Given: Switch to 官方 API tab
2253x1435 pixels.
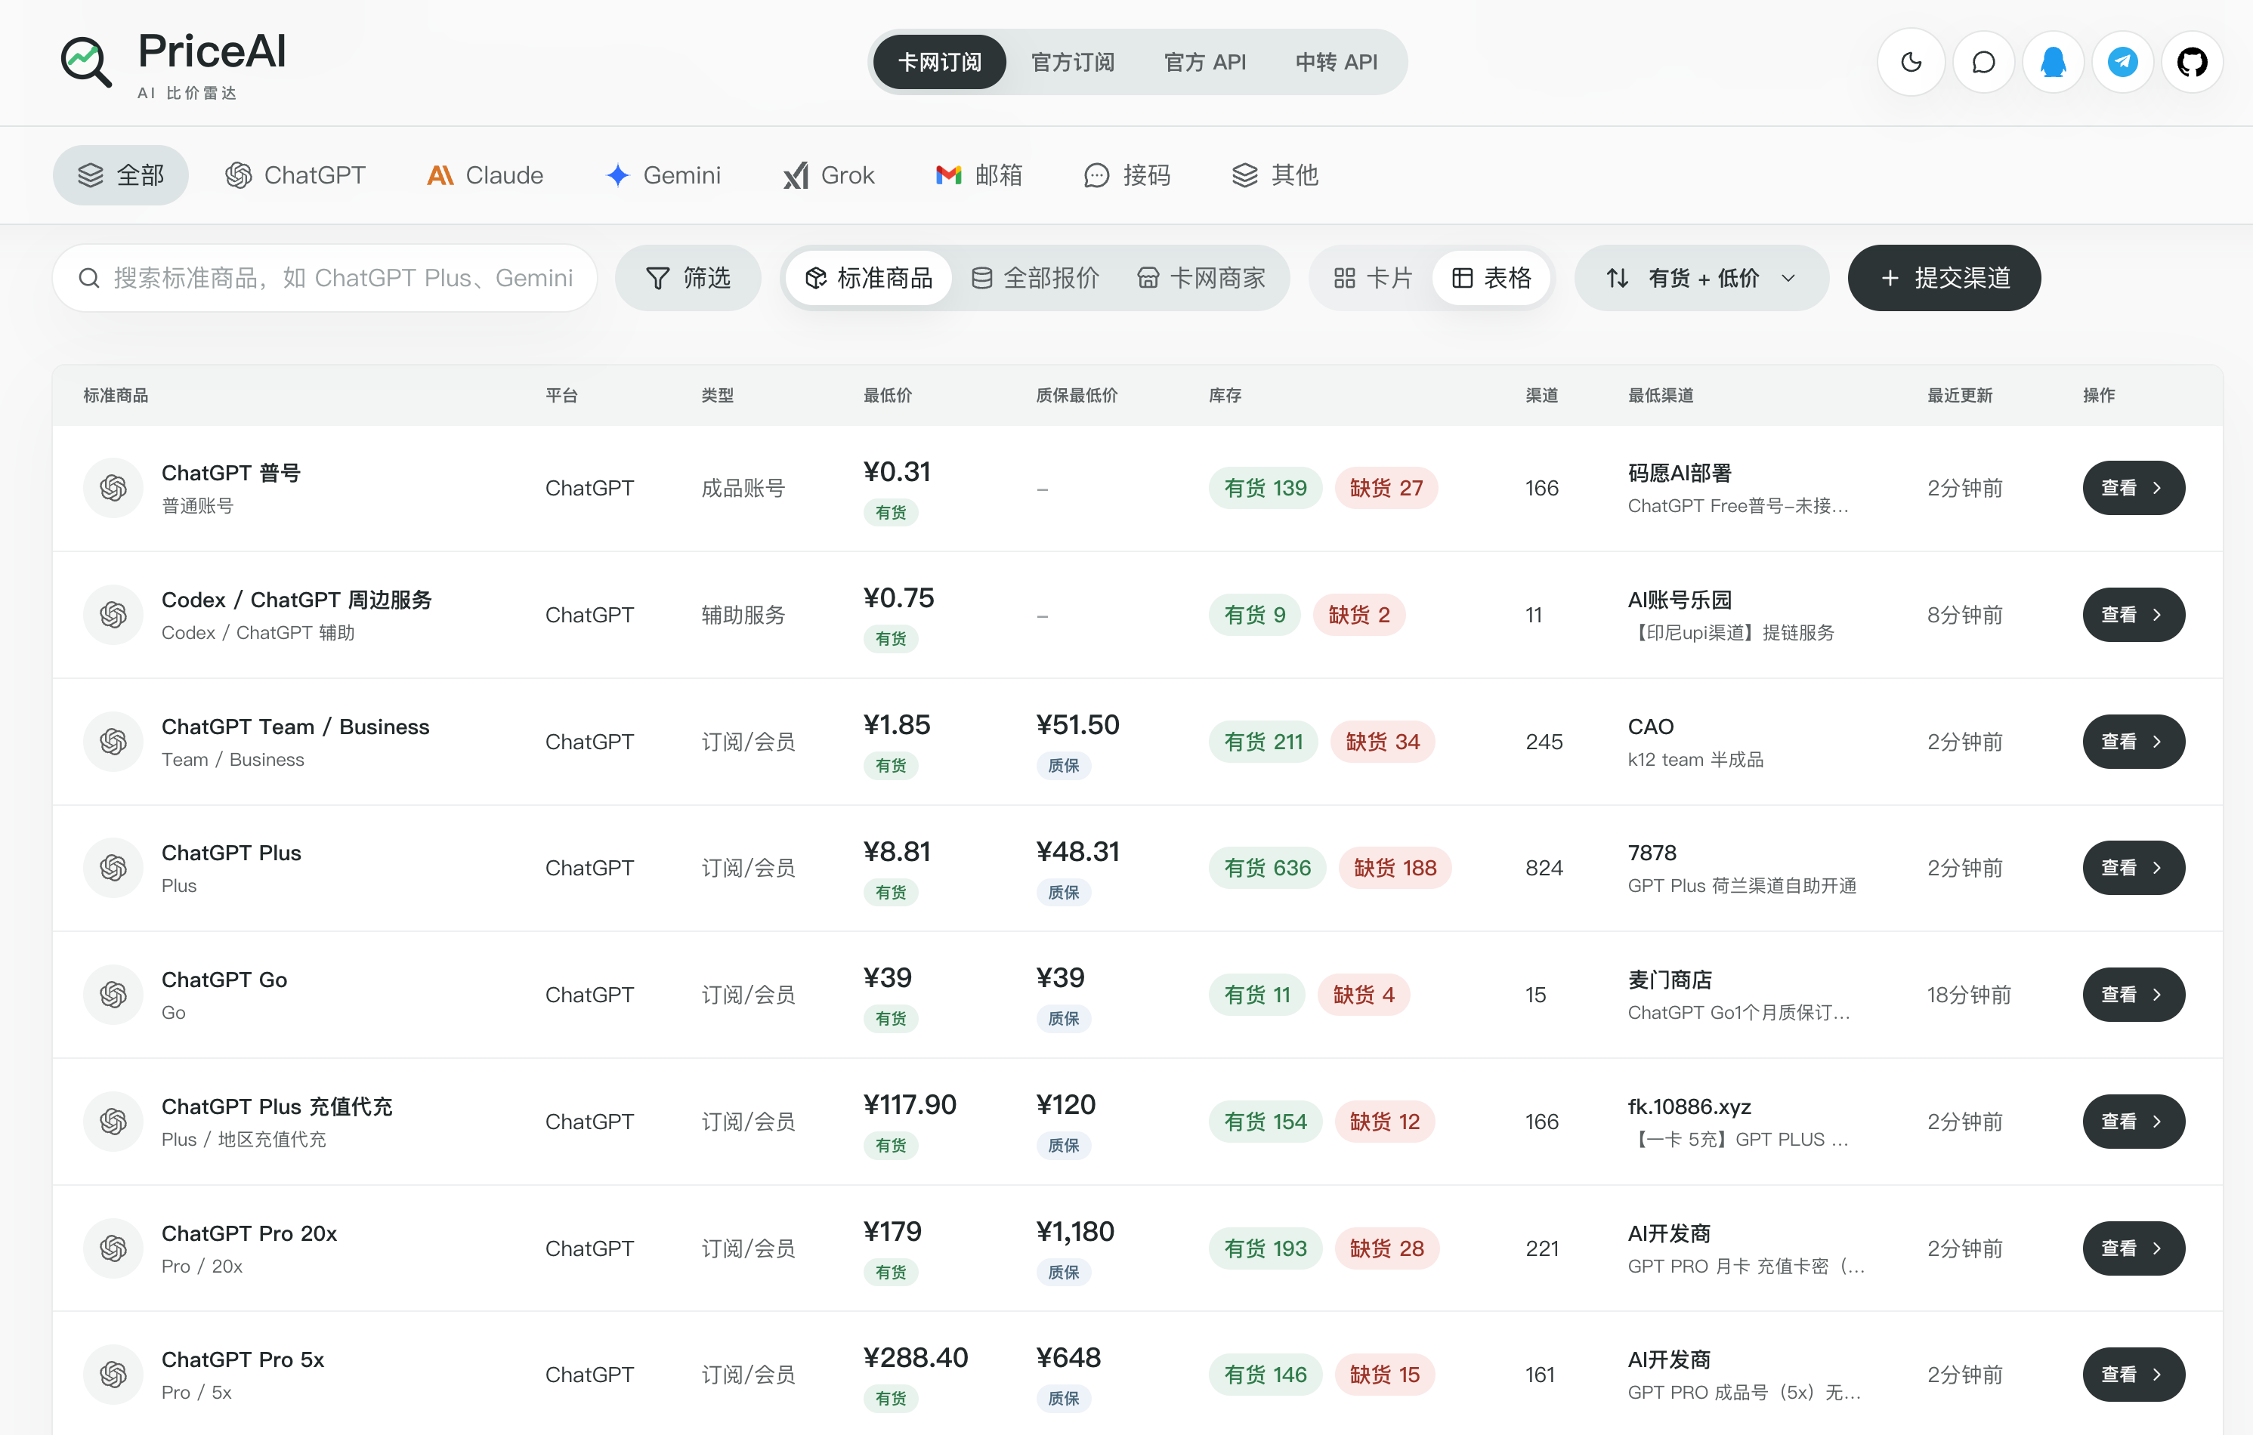Looking at the screenshot, I should [1204, 63].
